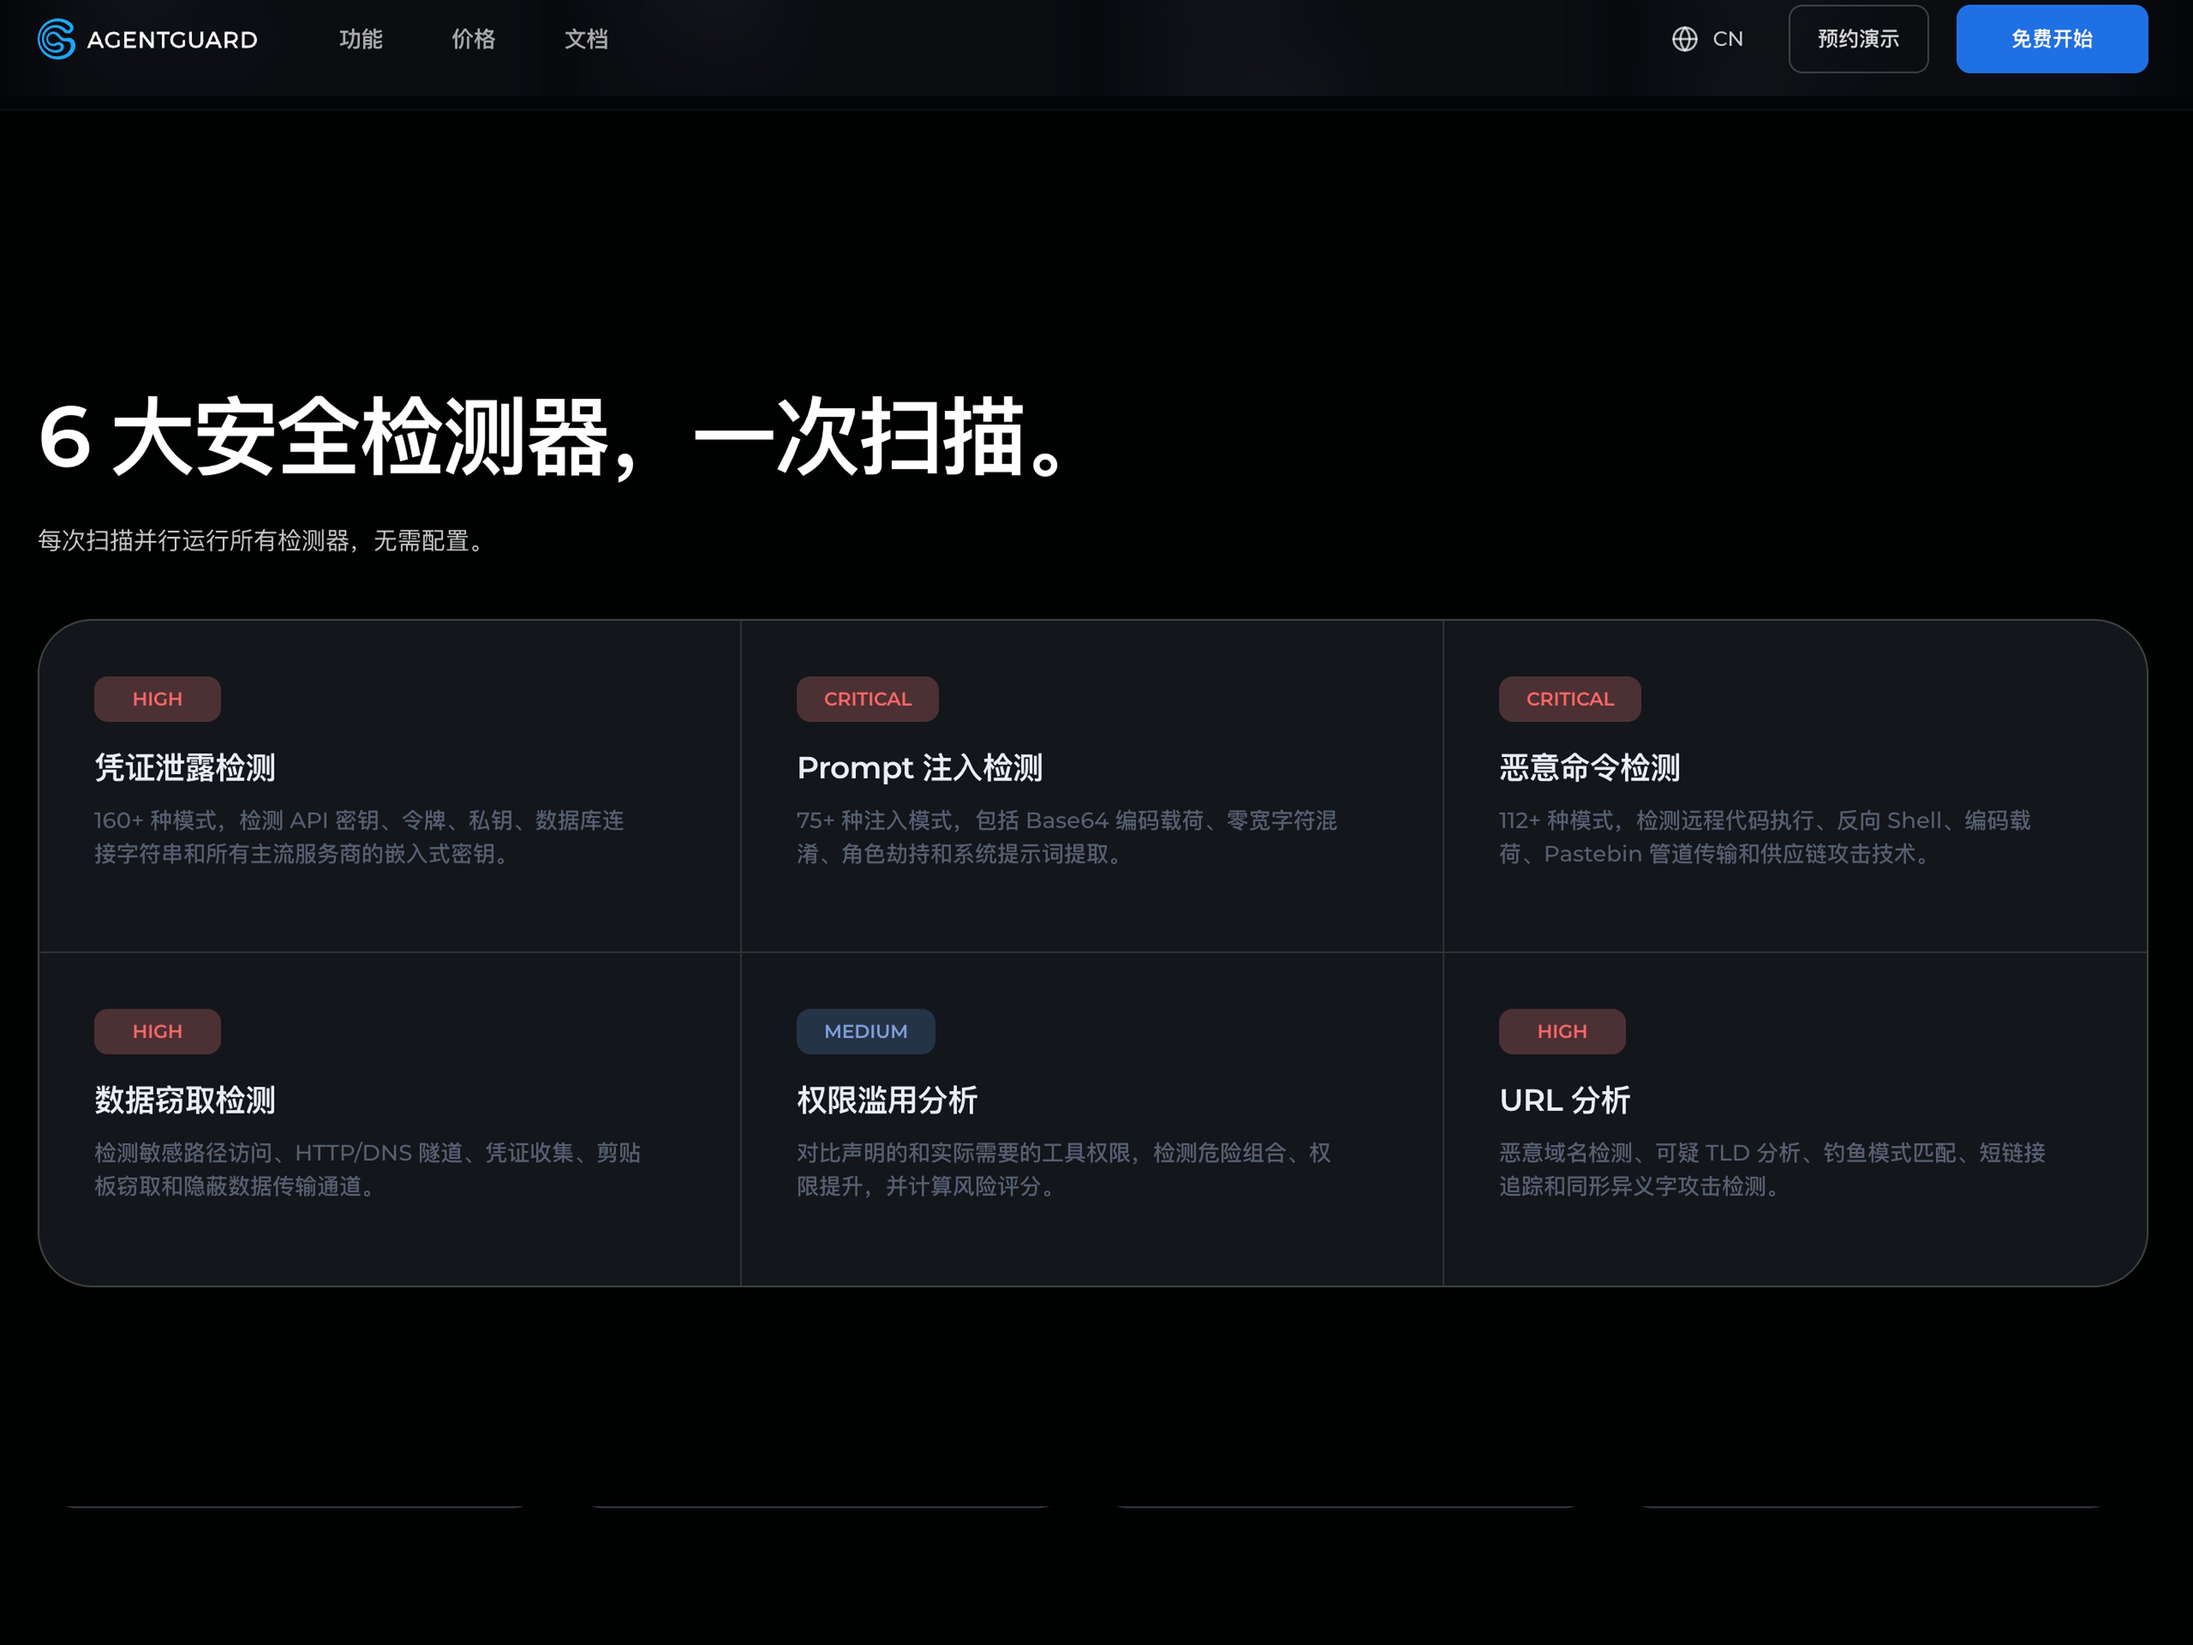Switch language via CN label
The image size is (2193, 1645).
point(1727,39)
